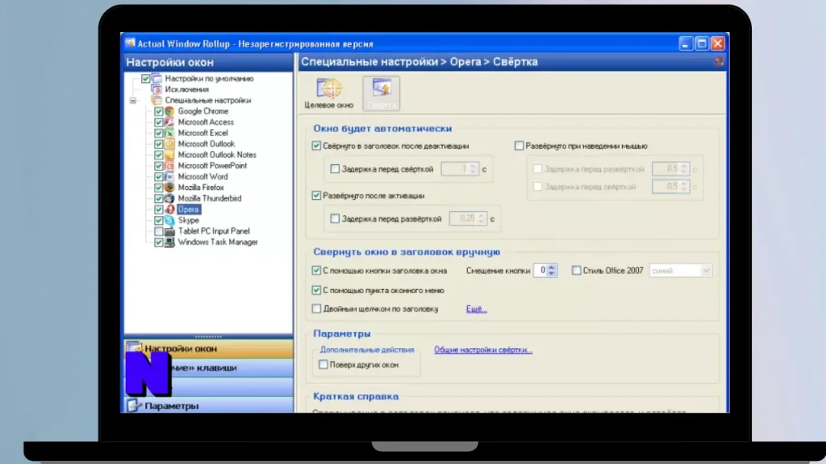Click the Исключения icon in tree

point(156,89)
